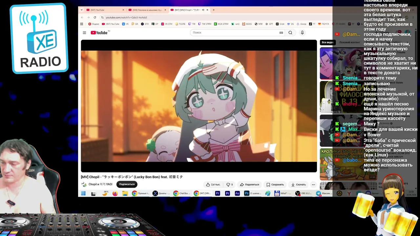Switch to the "(947) YouTube" tab
Image resolution: width=420 pixels, height=236 pixels.
tap(105, 10)
